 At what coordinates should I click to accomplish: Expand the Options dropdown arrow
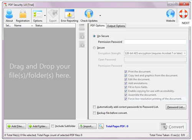click(45, 15)
